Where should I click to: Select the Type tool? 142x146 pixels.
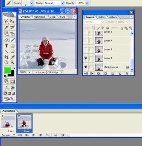click(x=6, y=46)
